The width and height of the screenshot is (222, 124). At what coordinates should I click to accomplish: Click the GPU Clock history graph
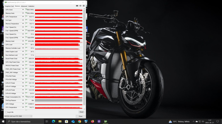[59, 10]
